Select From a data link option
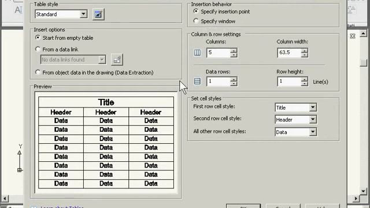370x208 pixels. pos(38,49)
